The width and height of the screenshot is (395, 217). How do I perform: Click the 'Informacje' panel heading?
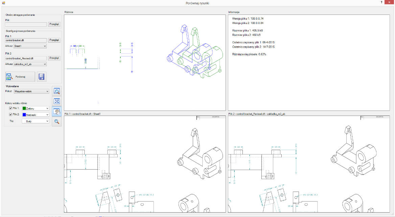pos(234,12)
